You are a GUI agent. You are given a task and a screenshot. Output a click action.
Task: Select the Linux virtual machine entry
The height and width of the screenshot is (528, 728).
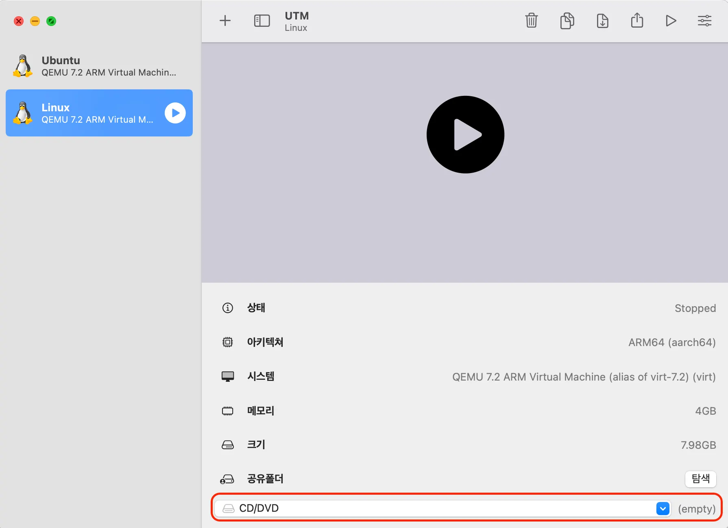click(99, 113)
